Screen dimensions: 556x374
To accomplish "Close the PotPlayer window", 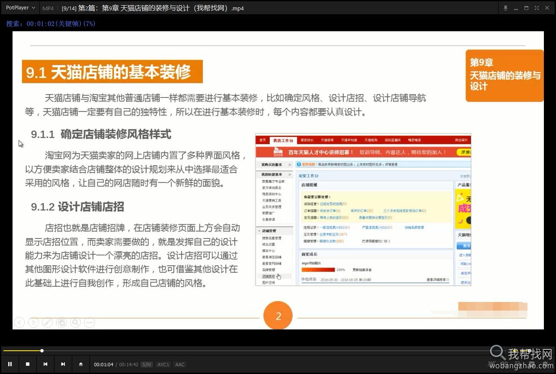I will [547, 8].
